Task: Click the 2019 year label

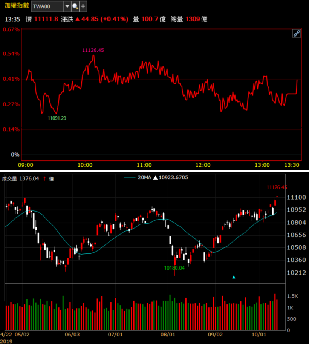Action: point(6,341)
